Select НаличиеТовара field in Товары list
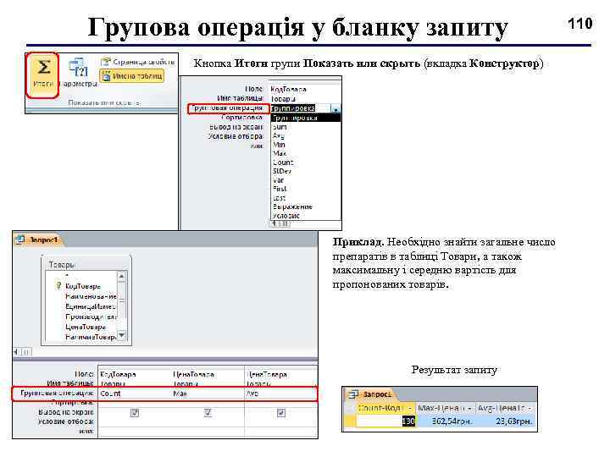The width and height of the screenshot is (610, 457). pyautogui.click(x=91, y=337)
